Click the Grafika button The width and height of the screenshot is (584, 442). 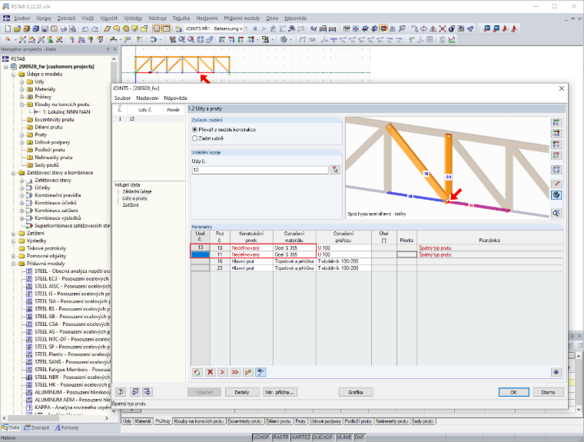tap(356, 392)
